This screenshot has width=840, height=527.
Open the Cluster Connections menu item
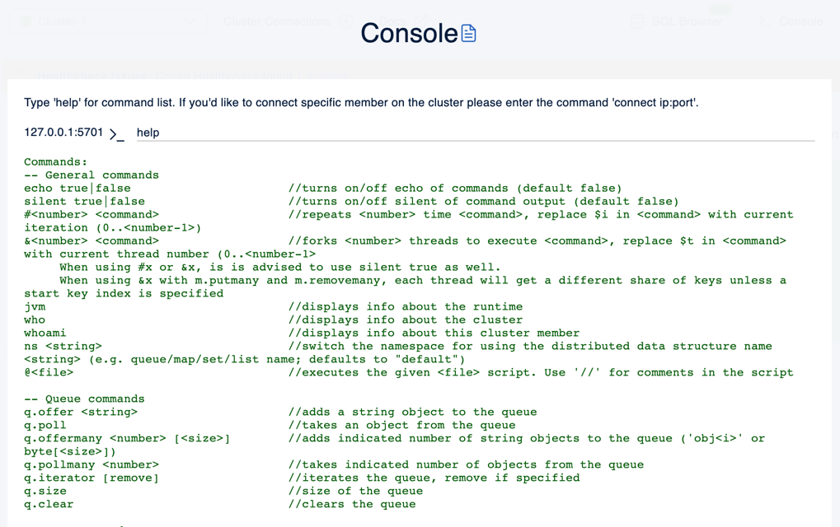(276, 21)
